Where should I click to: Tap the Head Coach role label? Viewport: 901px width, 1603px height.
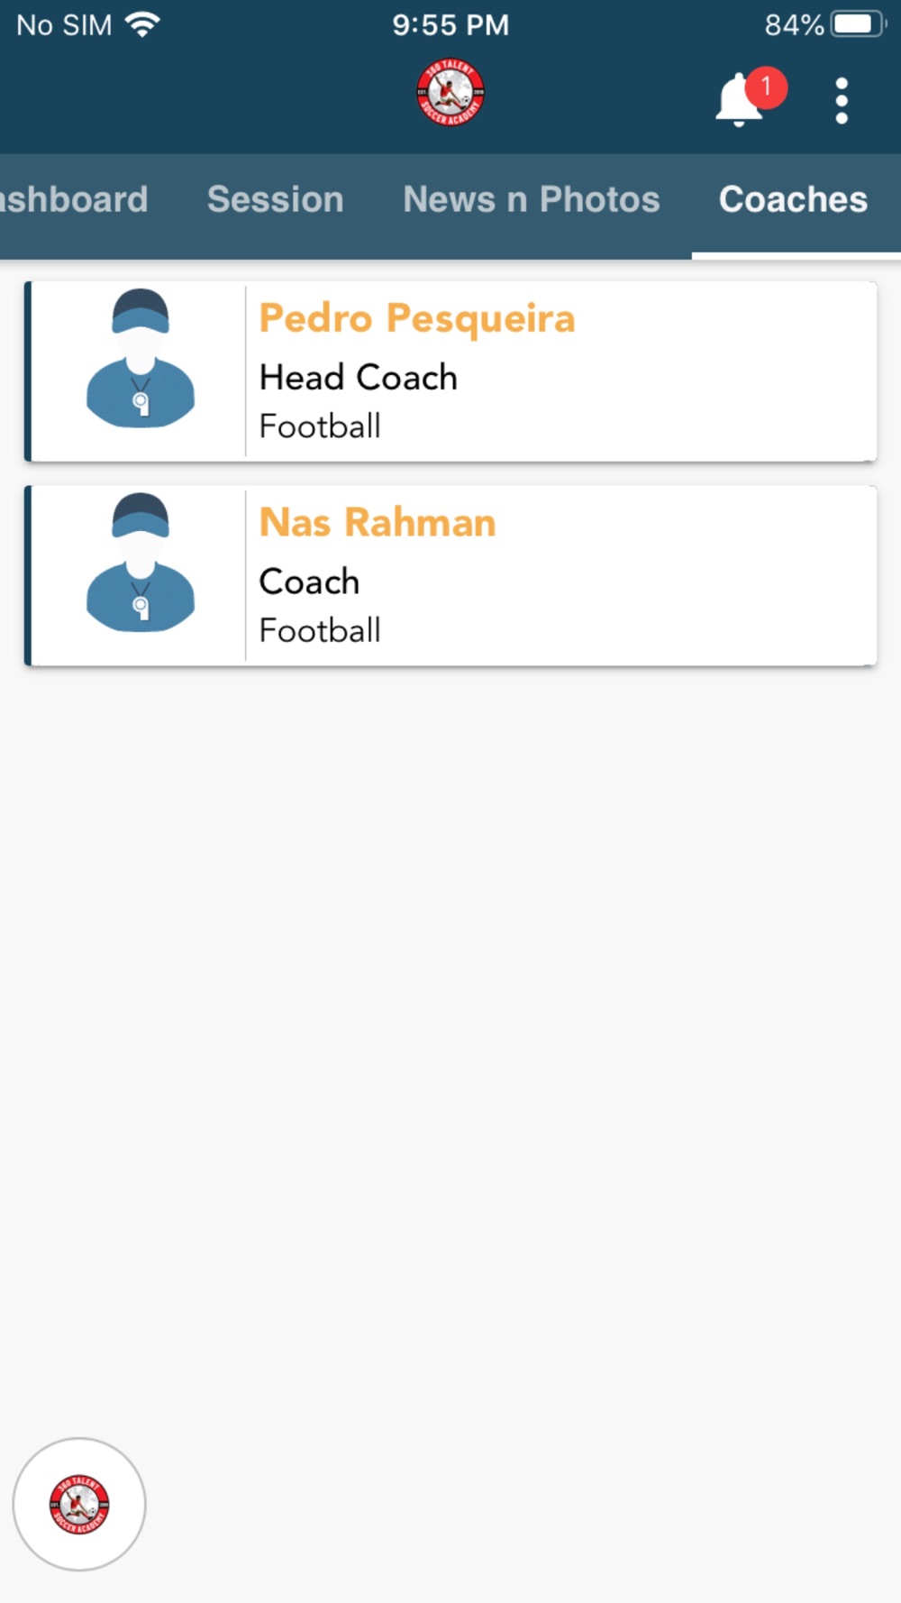359,377
